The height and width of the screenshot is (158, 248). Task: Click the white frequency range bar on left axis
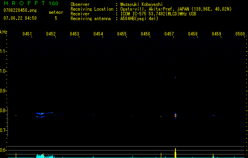tap(8, 122)
